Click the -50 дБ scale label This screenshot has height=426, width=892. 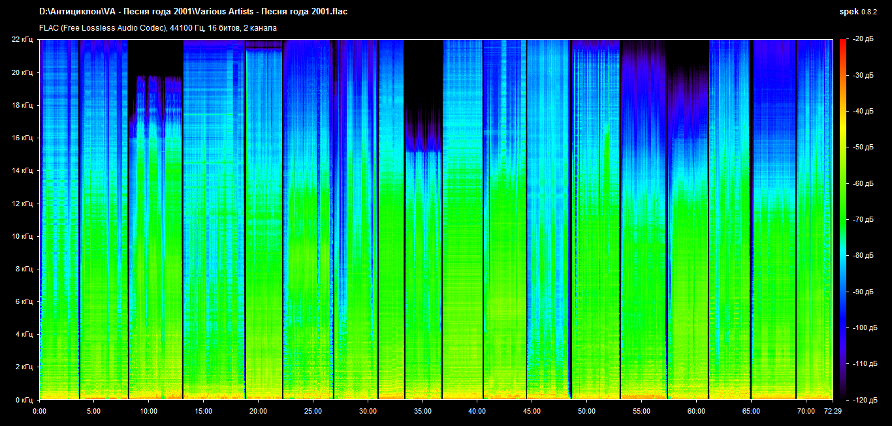863,147
